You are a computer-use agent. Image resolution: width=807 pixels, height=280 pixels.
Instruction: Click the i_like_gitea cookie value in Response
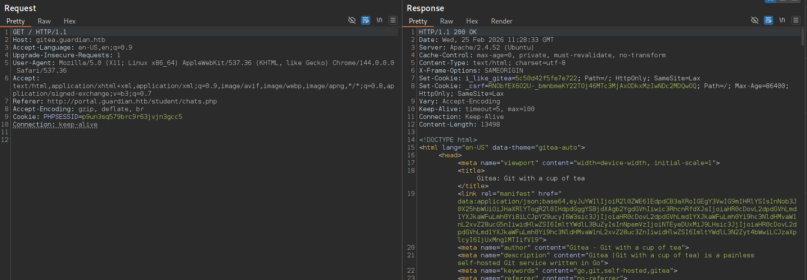tap(546, 78)
